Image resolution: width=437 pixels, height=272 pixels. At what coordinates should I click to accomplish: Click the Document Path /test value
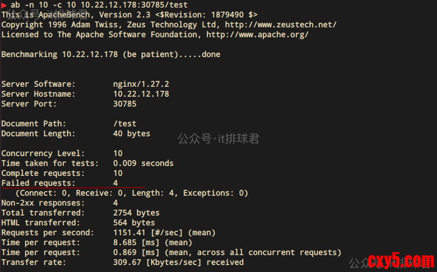coord(125,123)
